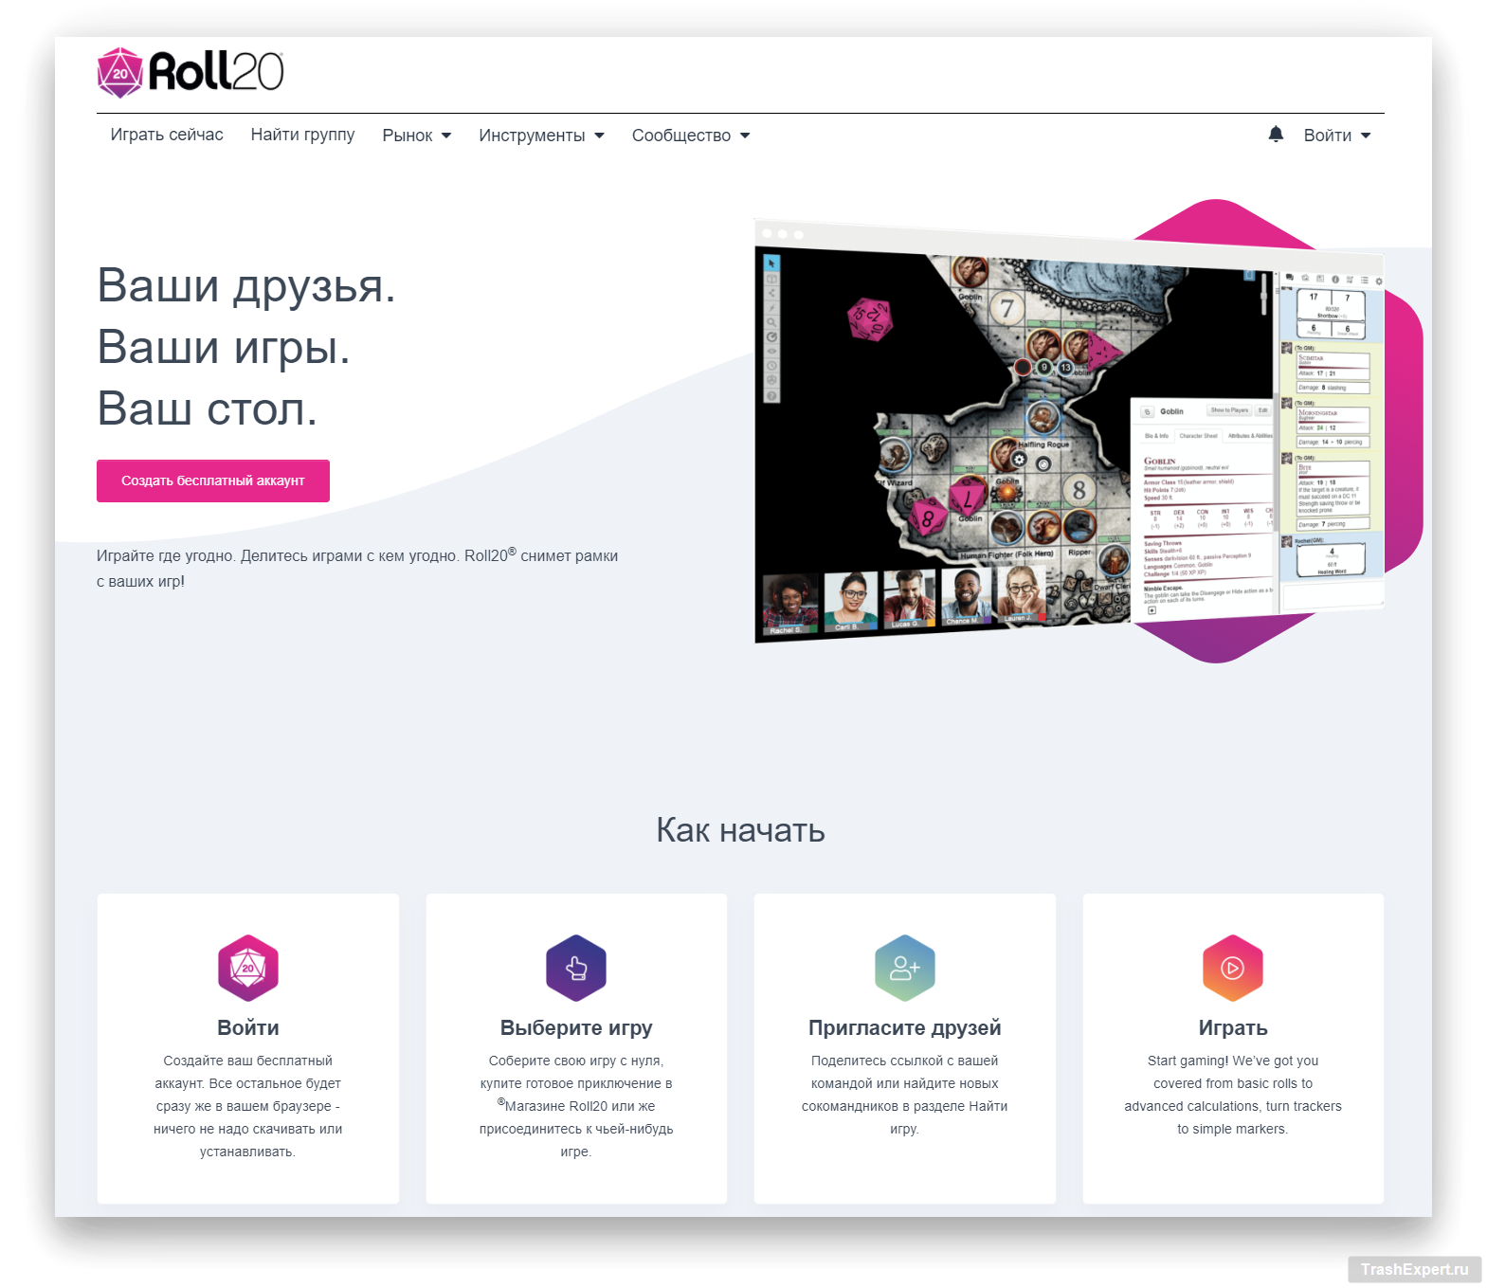1487x1288 pixels.
Task: Open the Войти dropdown in the navigation bar
Action: pyautogui.click(x=1336, y=136)
